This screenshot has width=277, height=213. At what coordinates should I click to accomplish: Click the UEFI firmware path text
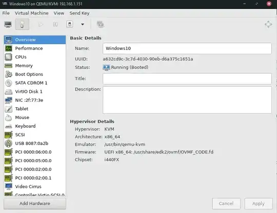tap(159, 152)
